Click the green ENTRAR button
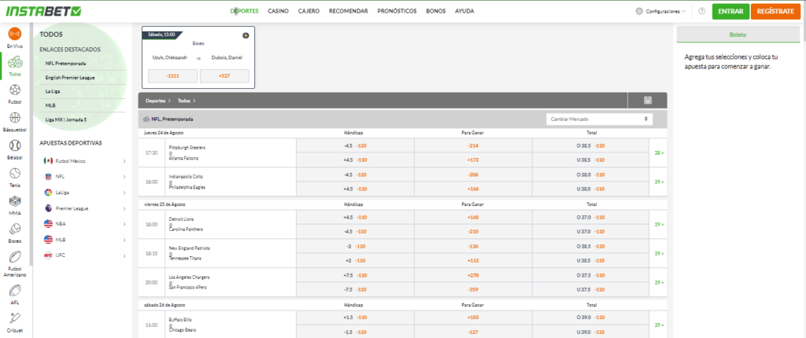 click(x=730, y=11)
